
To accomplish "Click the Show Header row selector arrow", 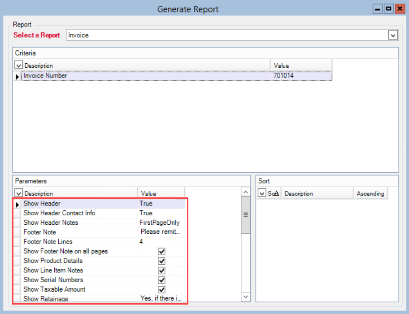I will [x=17, y=204].
